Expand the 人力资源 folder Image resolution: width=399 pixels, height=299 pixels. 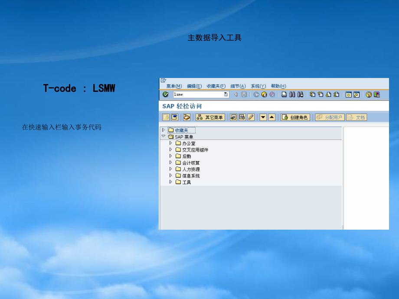pos(170,169)
